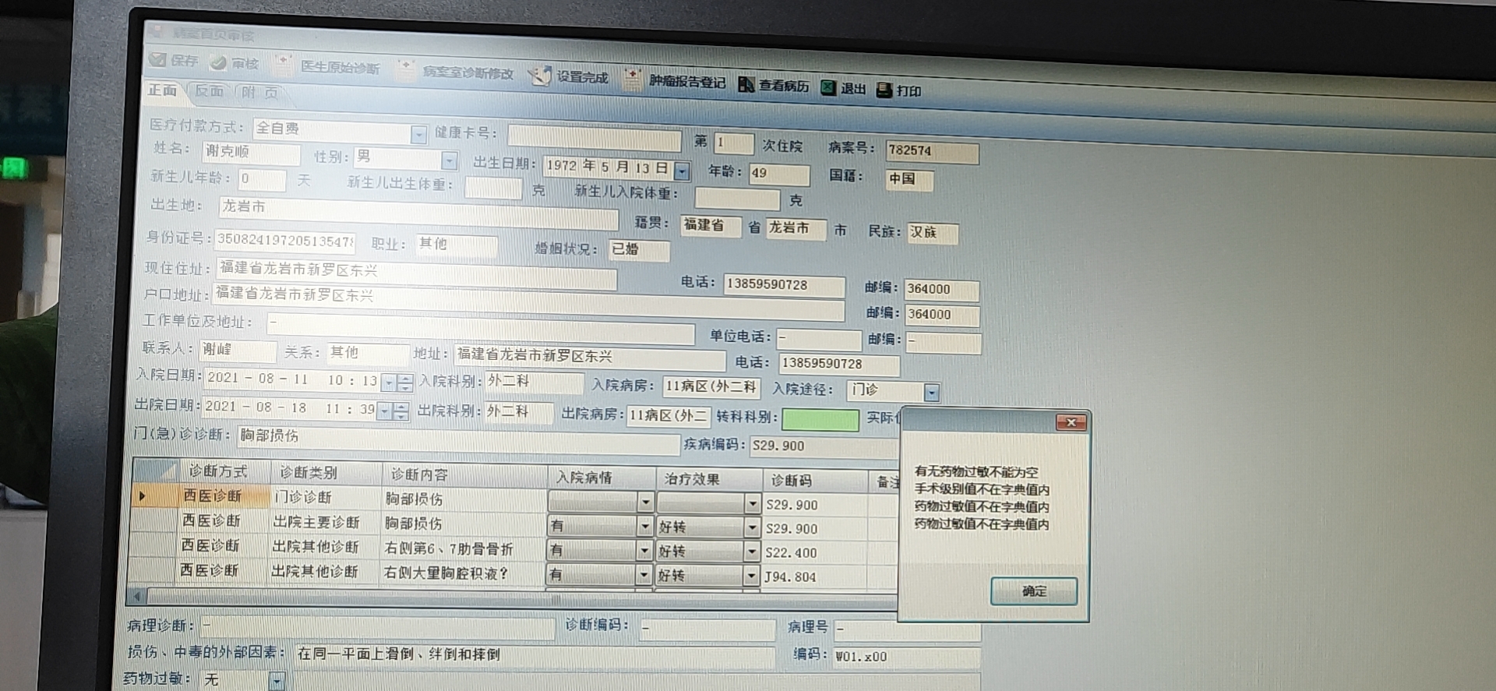Expand the 入院途径 dropdown
1496x691 pixels.
(931, 393)
